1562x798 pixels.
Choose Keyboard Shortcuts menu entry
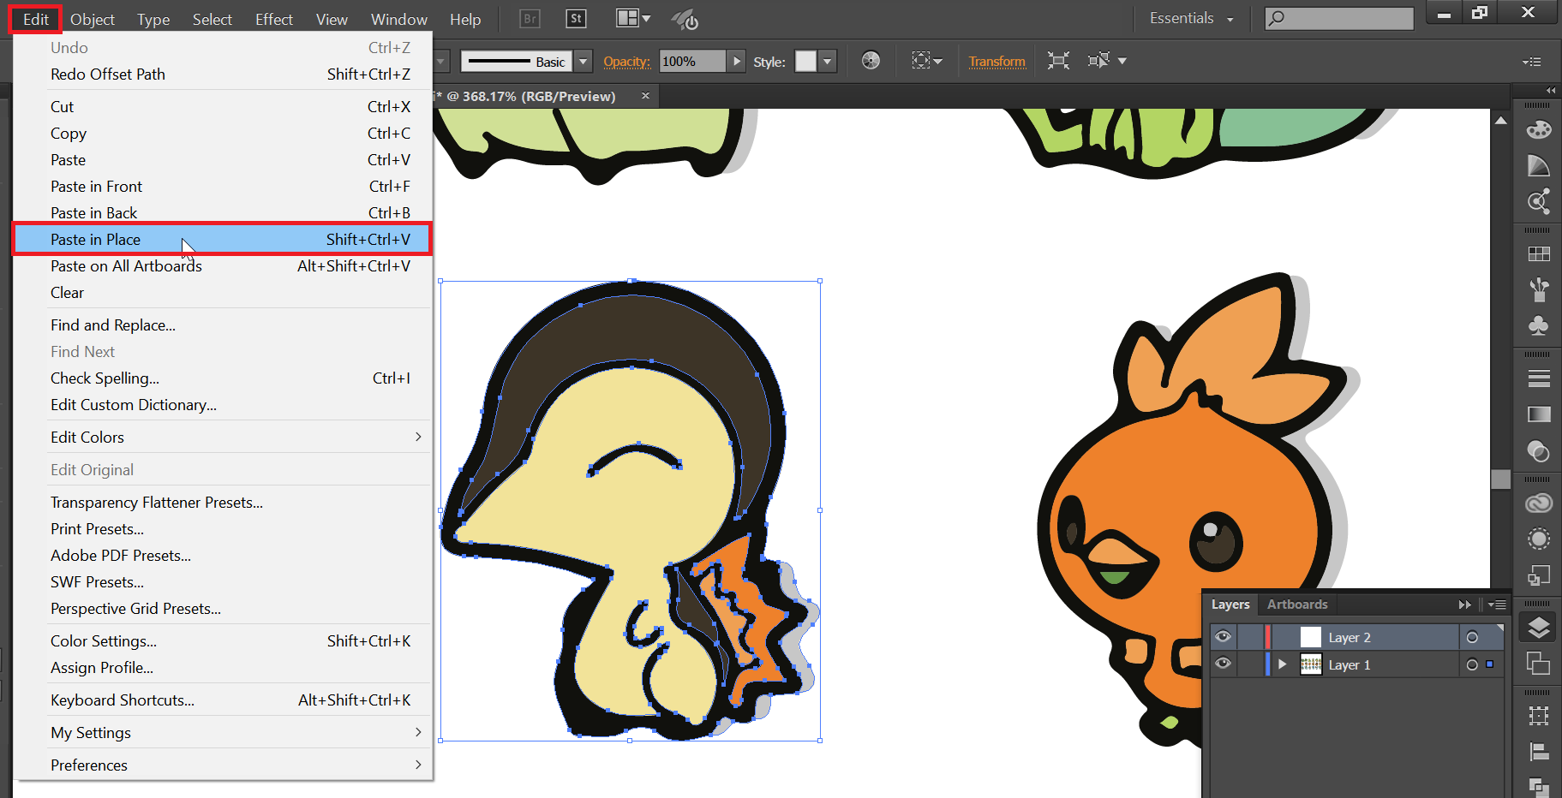click(222, 700)
